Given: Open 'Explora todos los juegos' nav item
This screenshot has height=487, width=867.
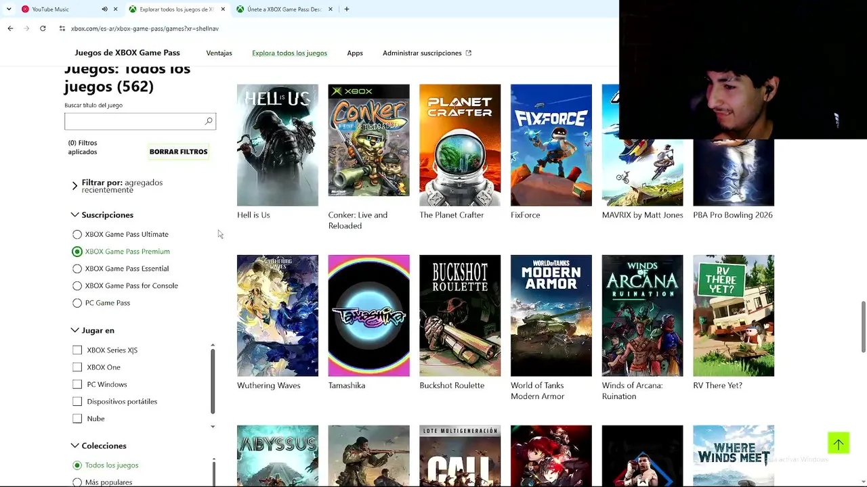Looking at the screenshot, I should point(289,53).
